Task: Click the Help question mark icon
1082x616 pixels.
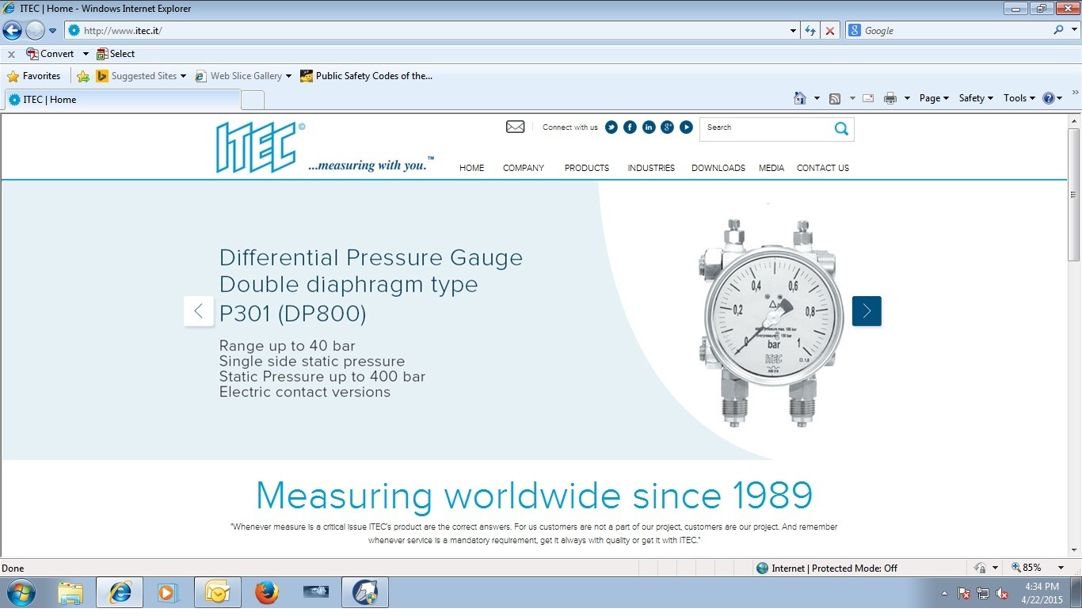Action: click(1049, 98)
